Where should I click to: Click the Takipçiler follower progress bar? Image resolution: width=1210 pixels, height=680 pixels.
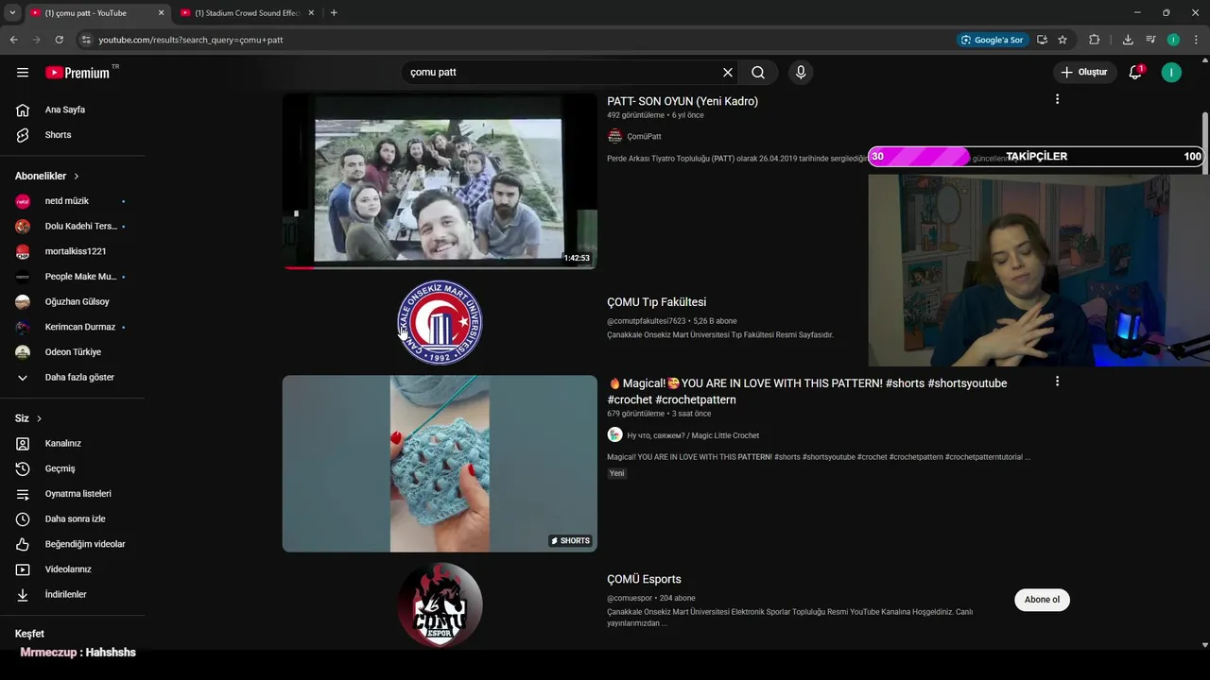[x=1036, y=157]
